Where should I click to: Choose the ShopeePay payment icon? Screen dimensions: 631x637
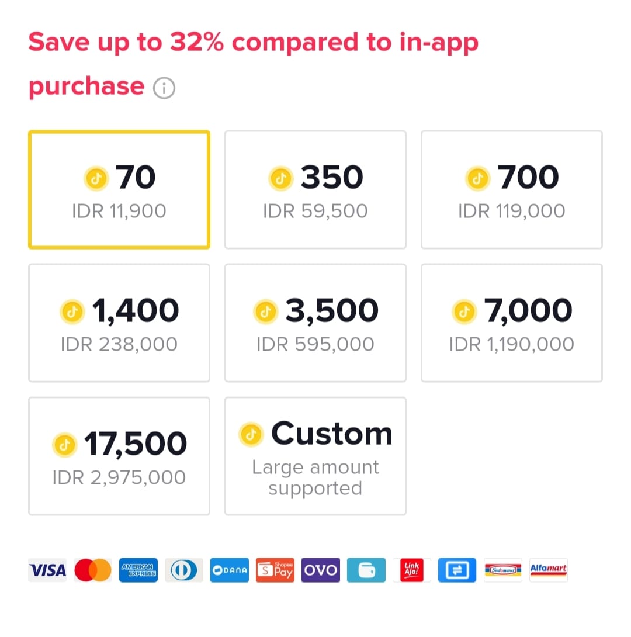click(275, 570)
